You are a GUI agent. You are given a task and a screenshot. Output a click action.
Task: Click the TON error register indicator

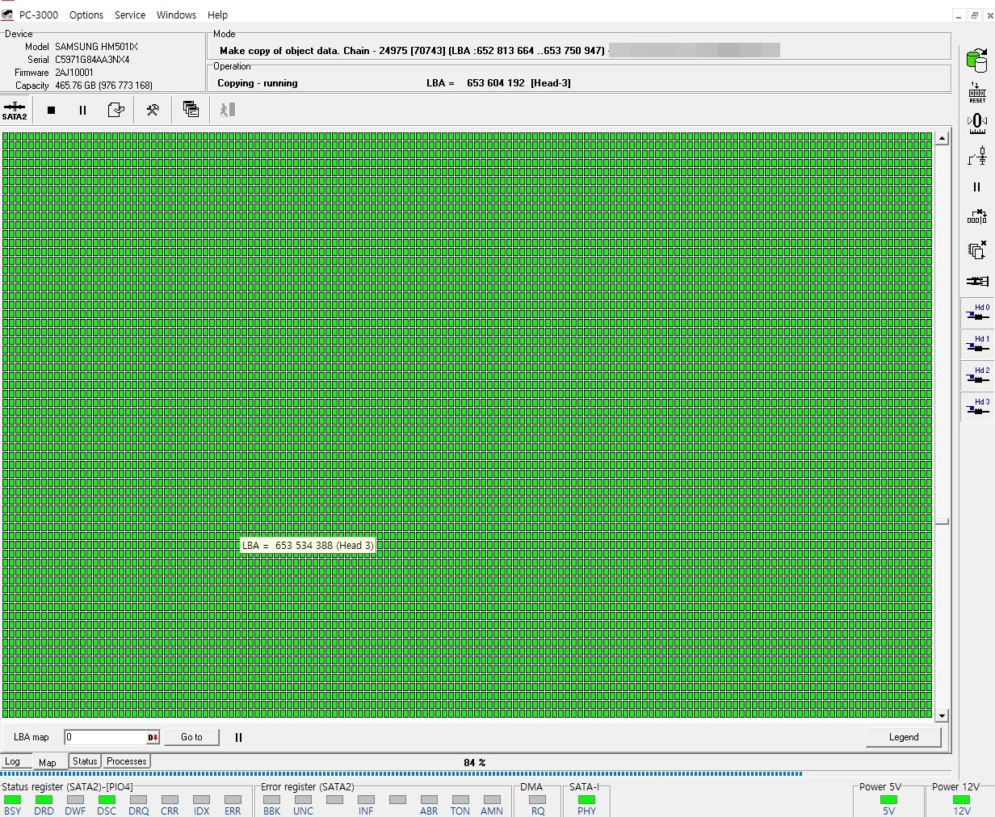pos(460,800)
